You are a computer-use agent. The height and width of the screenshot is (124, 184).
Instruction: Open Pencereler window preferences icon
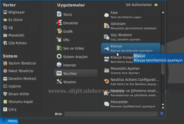[x=107, y=104]
